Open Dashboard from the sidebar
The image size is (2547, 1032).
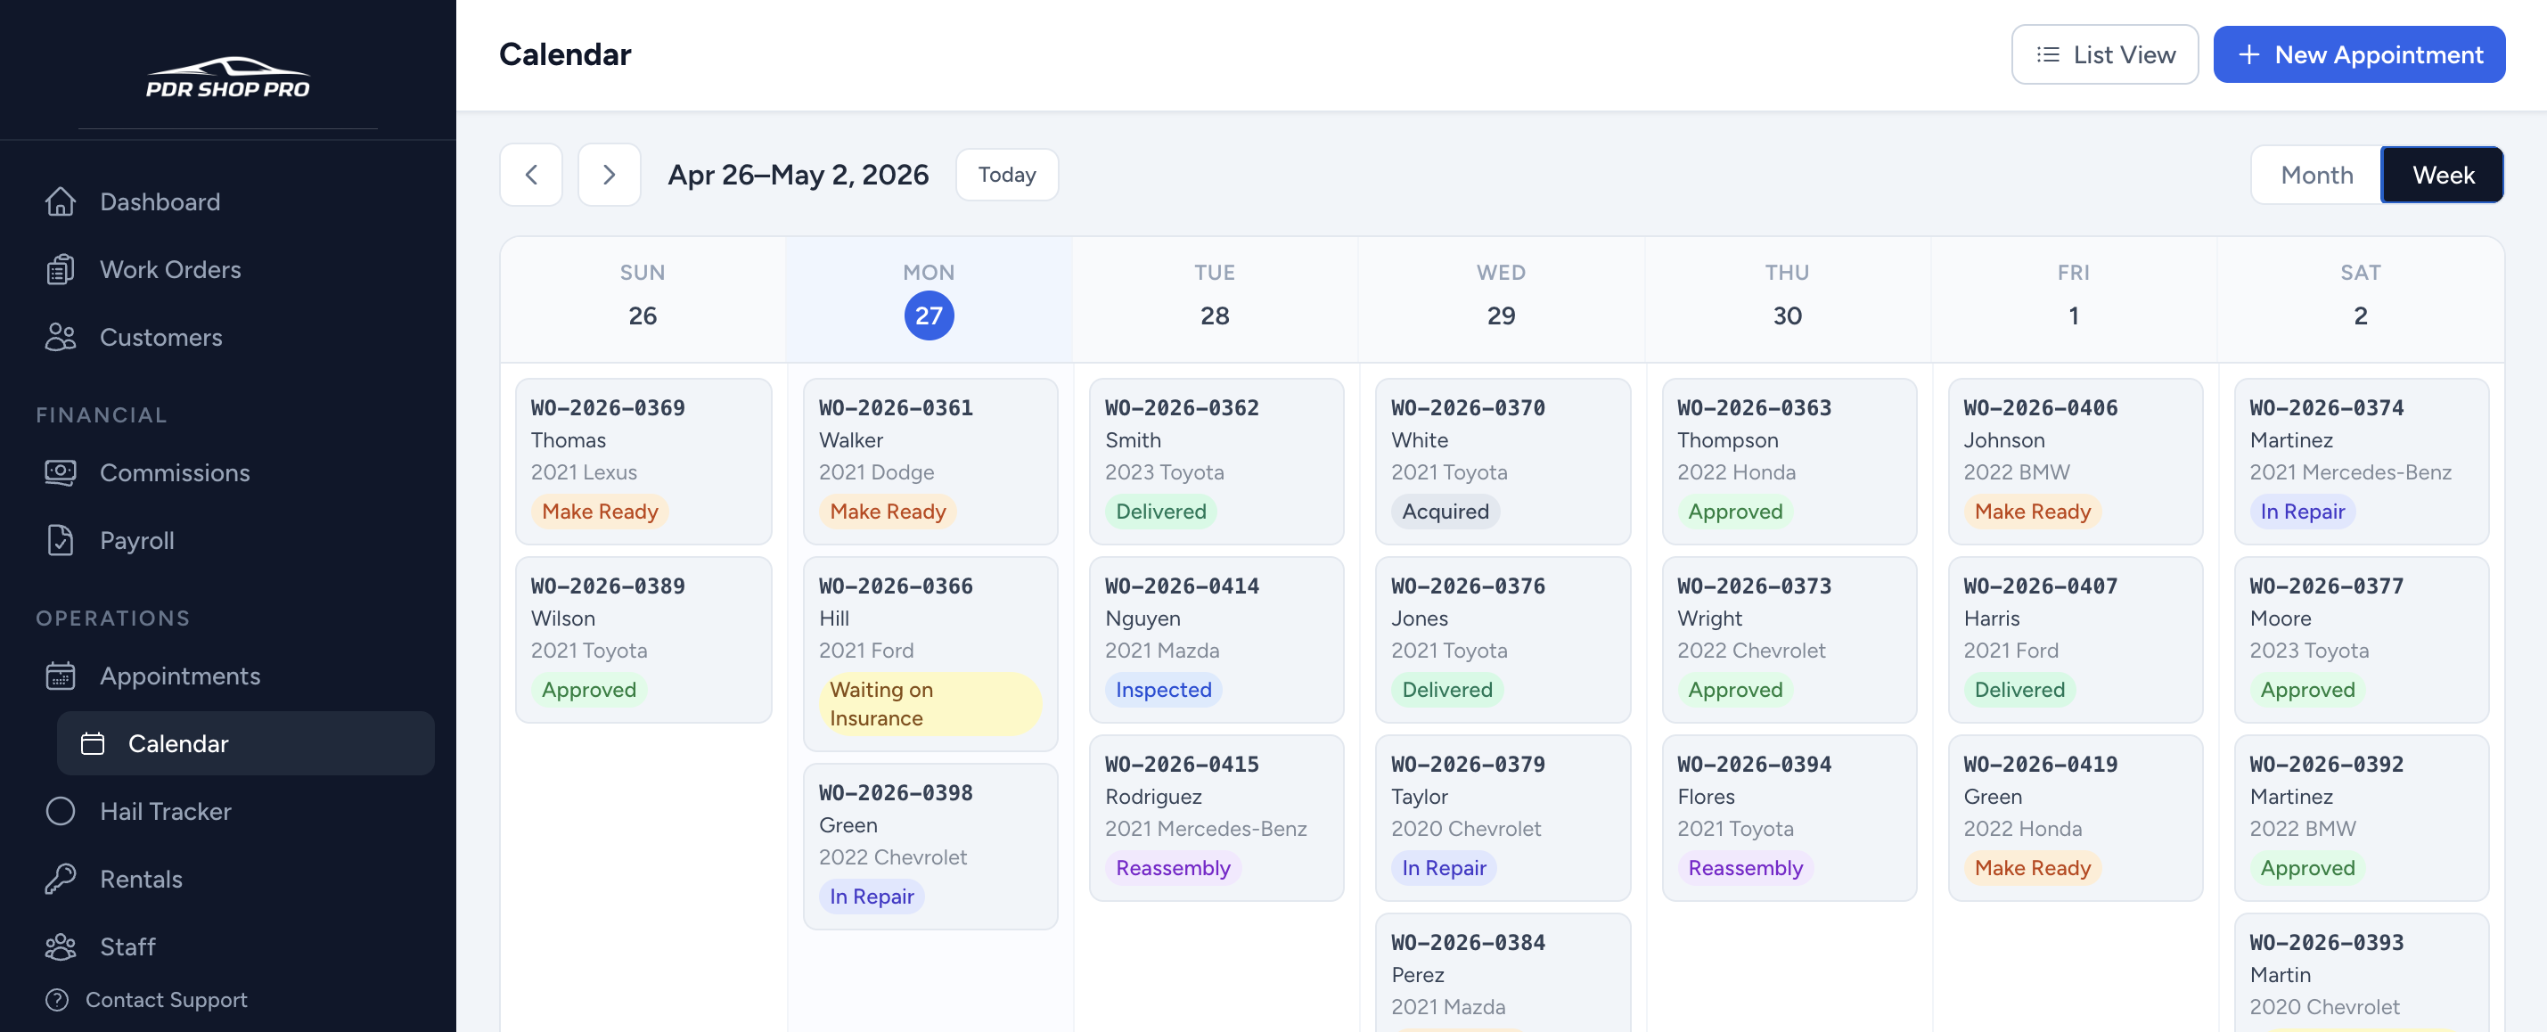coord(227,201)
